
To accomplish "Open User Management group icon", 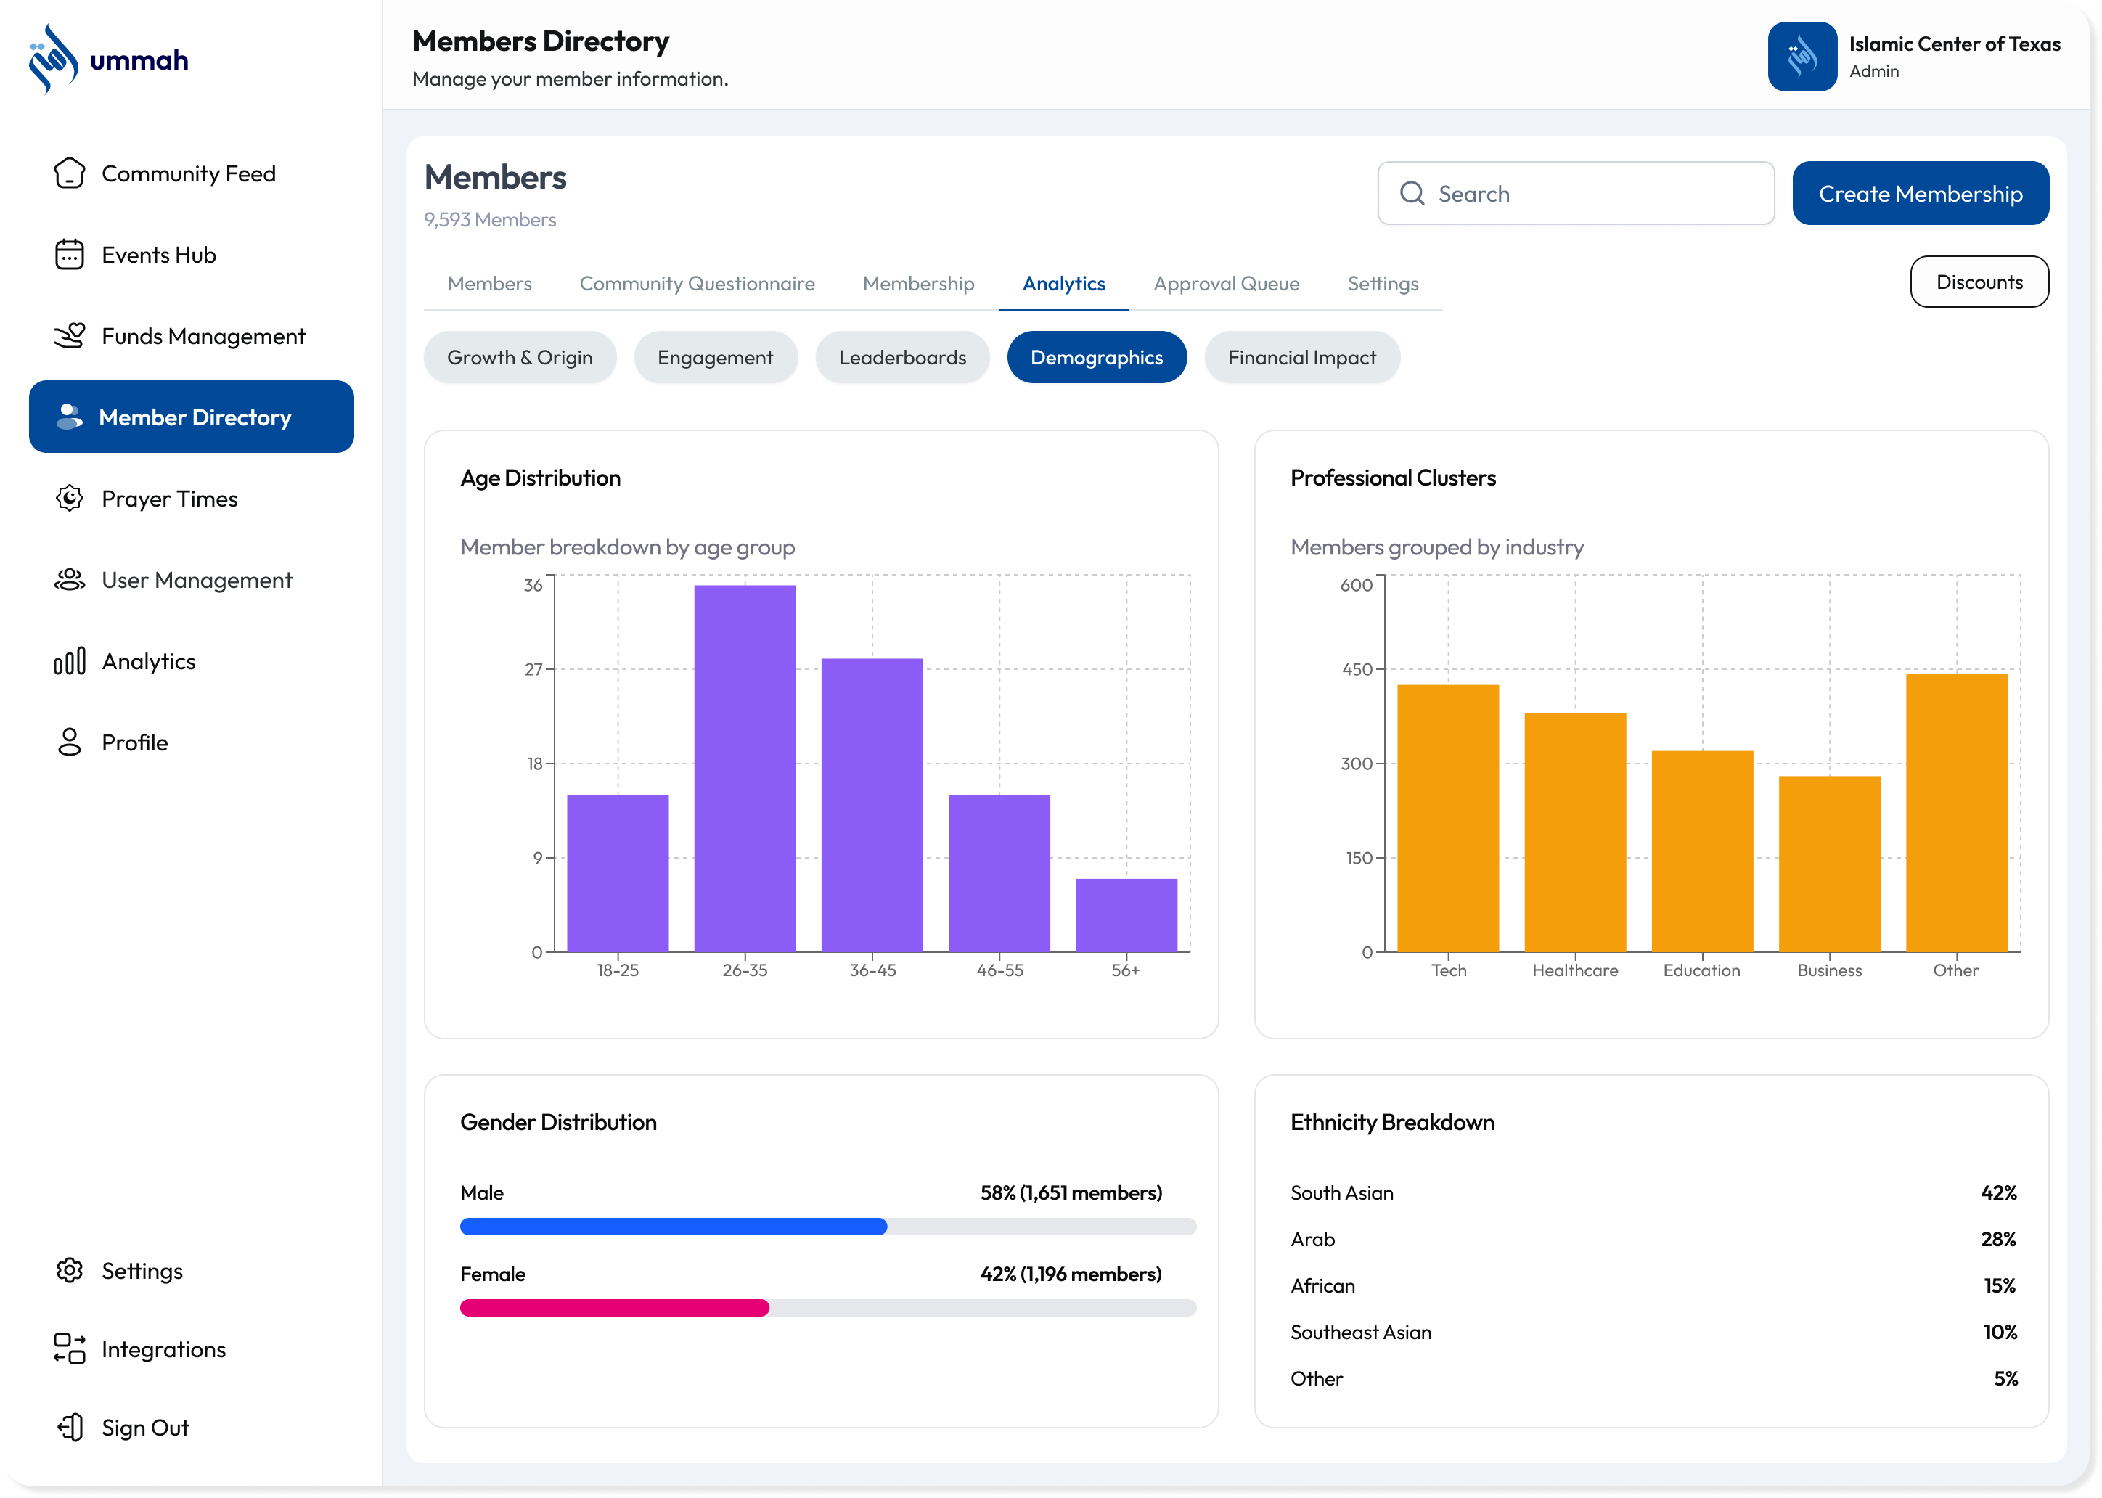I will (69, 579).
